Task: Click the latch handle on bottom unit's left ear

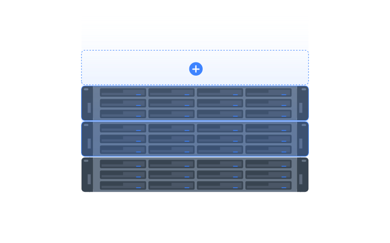Action: coord(89,179)
